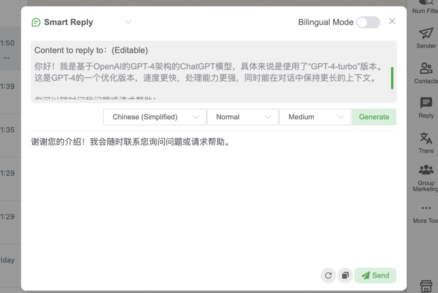This screenshot has height=293, width=438.
Task: Expand the Smart Reply title dropdown chevron
Action: pyautogui.click(x=128, y=22)
